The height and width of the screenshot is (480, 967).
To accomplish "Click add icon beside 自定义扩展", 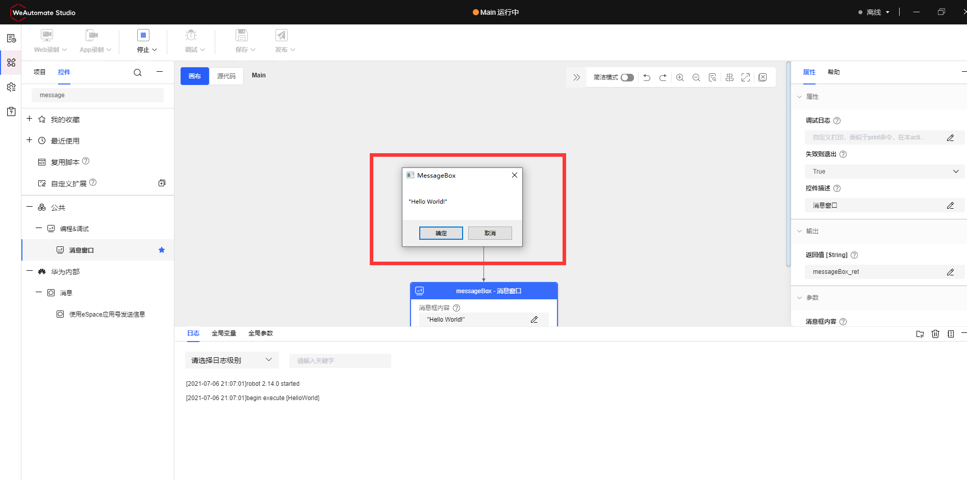I will [162, 183].
